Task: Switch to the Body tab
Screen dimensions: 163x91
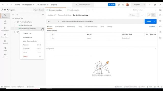Action: point(80,27)
